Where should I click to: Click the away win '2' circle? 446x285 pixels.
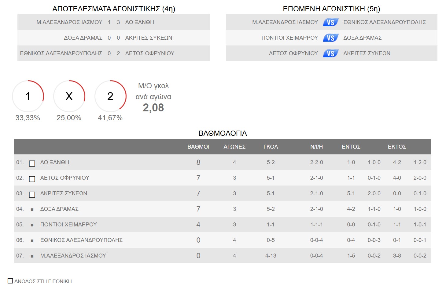coord(110,96)
